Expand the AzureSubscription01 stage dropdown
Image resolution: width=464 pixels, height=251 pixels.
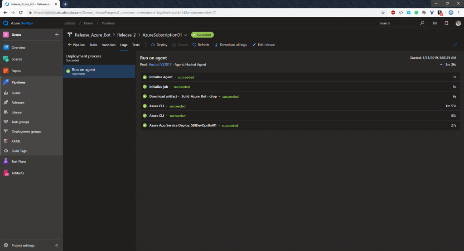(185, 35)
